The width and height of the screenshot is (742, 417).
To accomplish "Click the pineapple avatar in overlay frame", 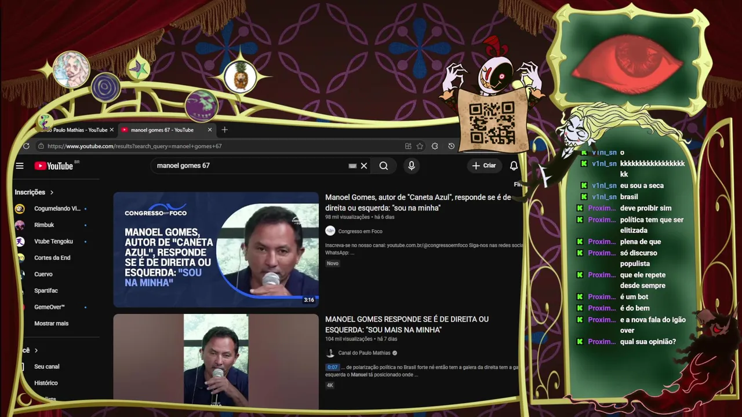I will pyautogui.click(x=241, y=76).
